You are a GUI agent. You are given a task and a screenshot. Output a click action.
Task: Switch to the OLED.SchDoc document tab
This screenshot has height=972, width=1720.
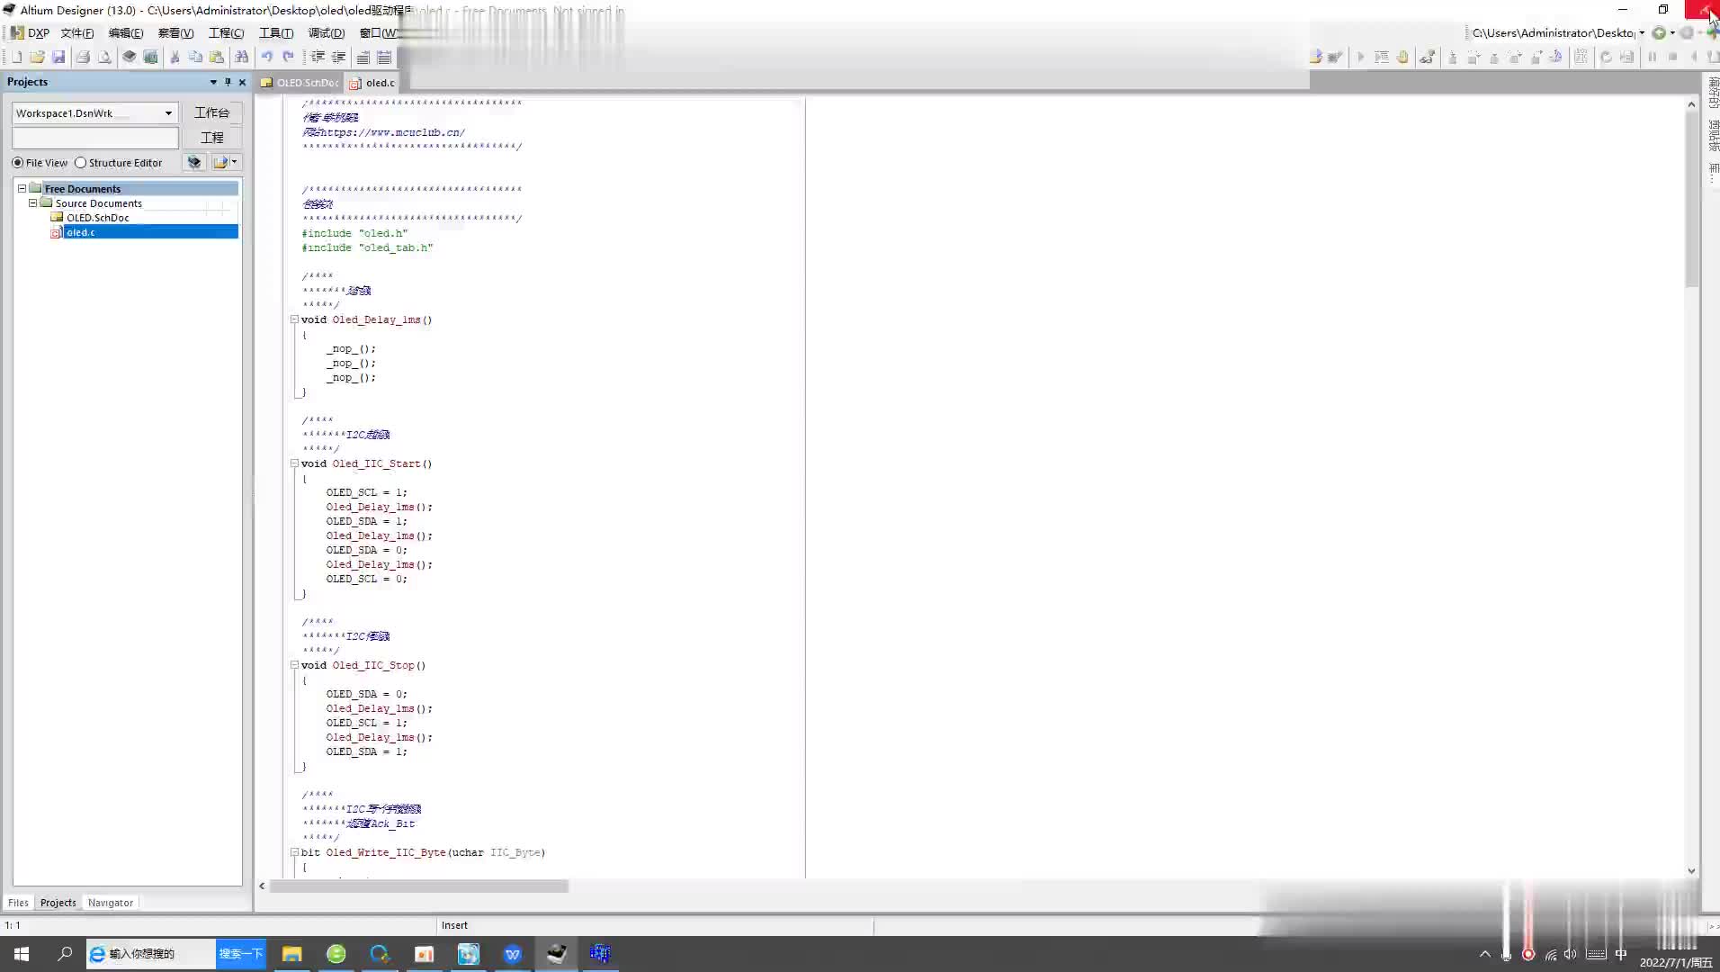pos(300,83)
